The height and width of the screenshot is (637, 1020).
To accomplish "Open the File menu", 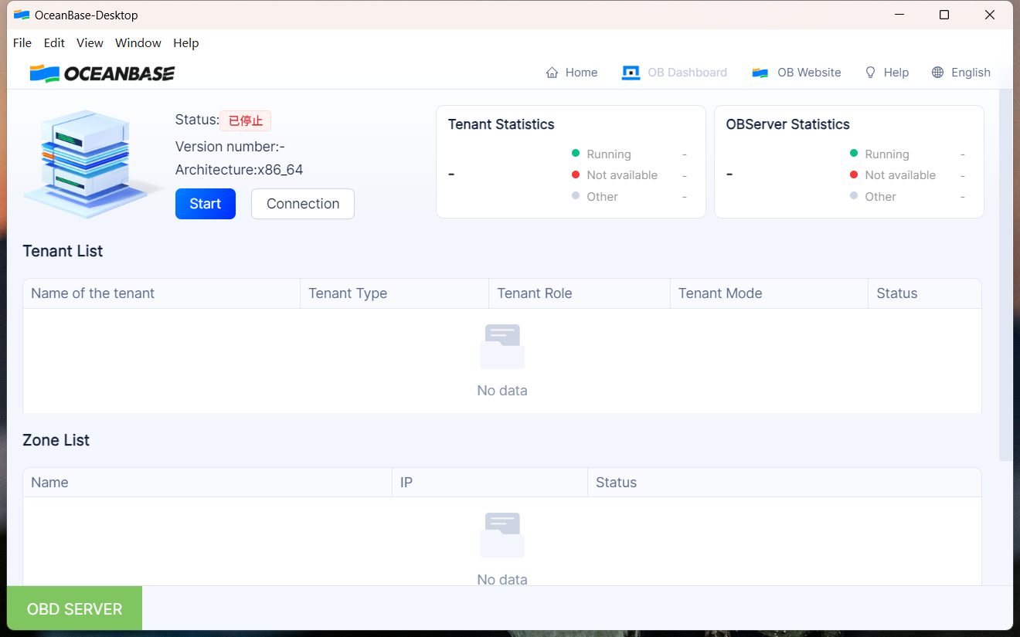I will click(22, 43).
